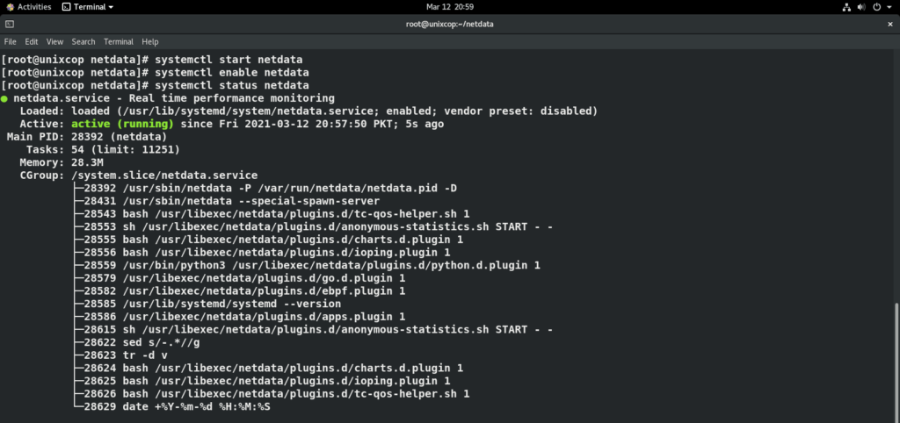Click the green 'active (running)' status text
This screenshot has width=900, height=423.
[122, 124]
